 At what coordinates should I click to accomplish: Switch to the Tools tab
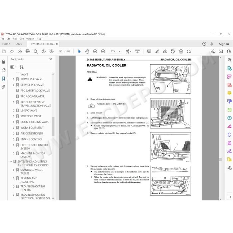tap(18, 44)
